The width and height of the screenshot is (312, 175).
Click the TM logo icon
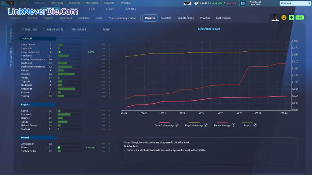(x=187, y=3)
